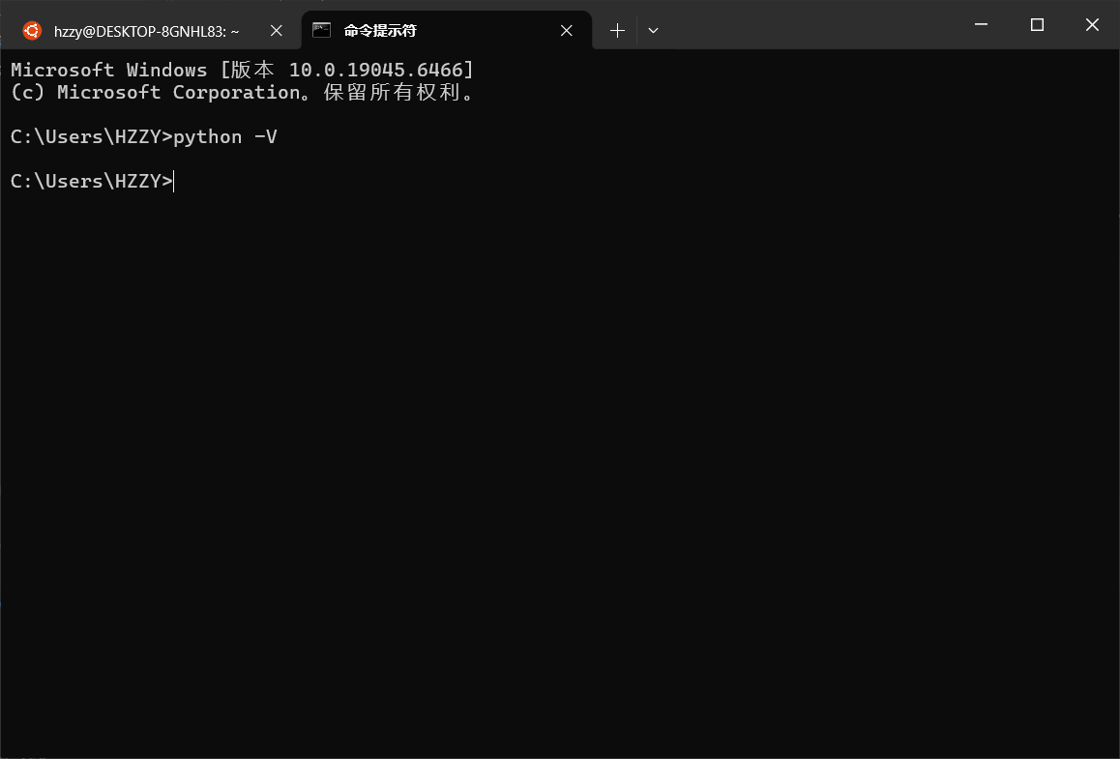The height and width of the screenshot is (759, 1120).
Task: Switch to the hzzy@DESKTOP-8GNHL83 tab
Action: click(145, 30)
